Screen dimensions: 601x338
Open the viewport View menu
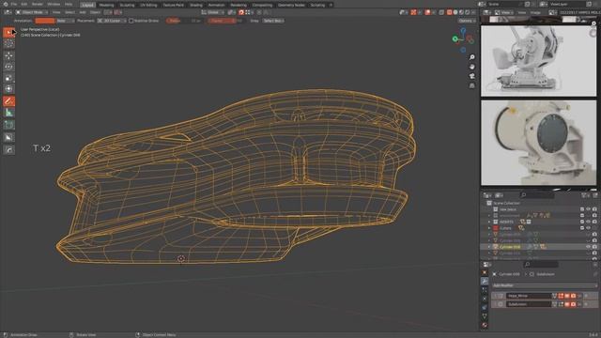click(x=56, y=12)
